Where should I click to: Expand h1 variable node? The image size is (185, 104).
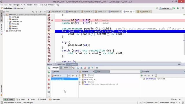pyautogui.click(x=80, y=77)
